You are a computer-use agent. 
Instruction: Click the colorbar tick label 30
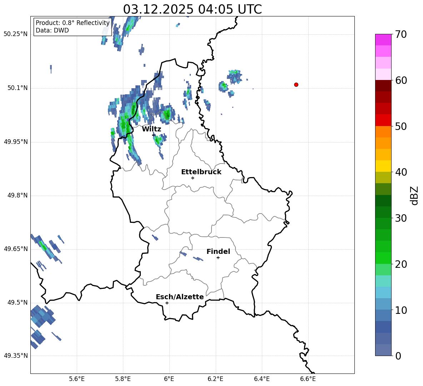[401, 218]
